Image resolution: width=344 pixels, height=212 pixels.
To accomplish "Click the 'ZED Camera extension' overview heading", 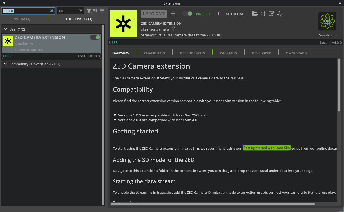I will pos(151,66).
